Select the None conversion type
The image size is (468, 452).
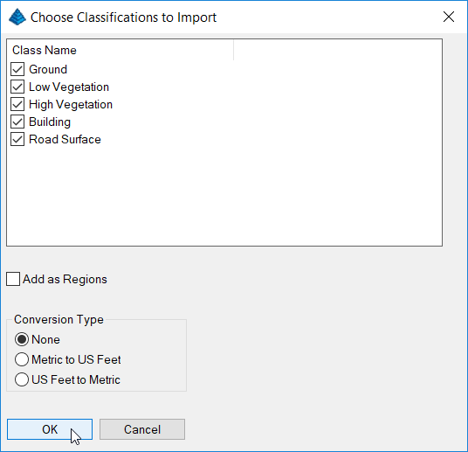point(22,339)
